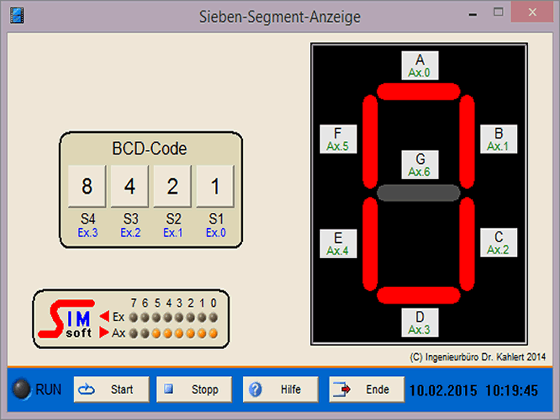
Task: Click the Start button
Action: pos(111,389)
